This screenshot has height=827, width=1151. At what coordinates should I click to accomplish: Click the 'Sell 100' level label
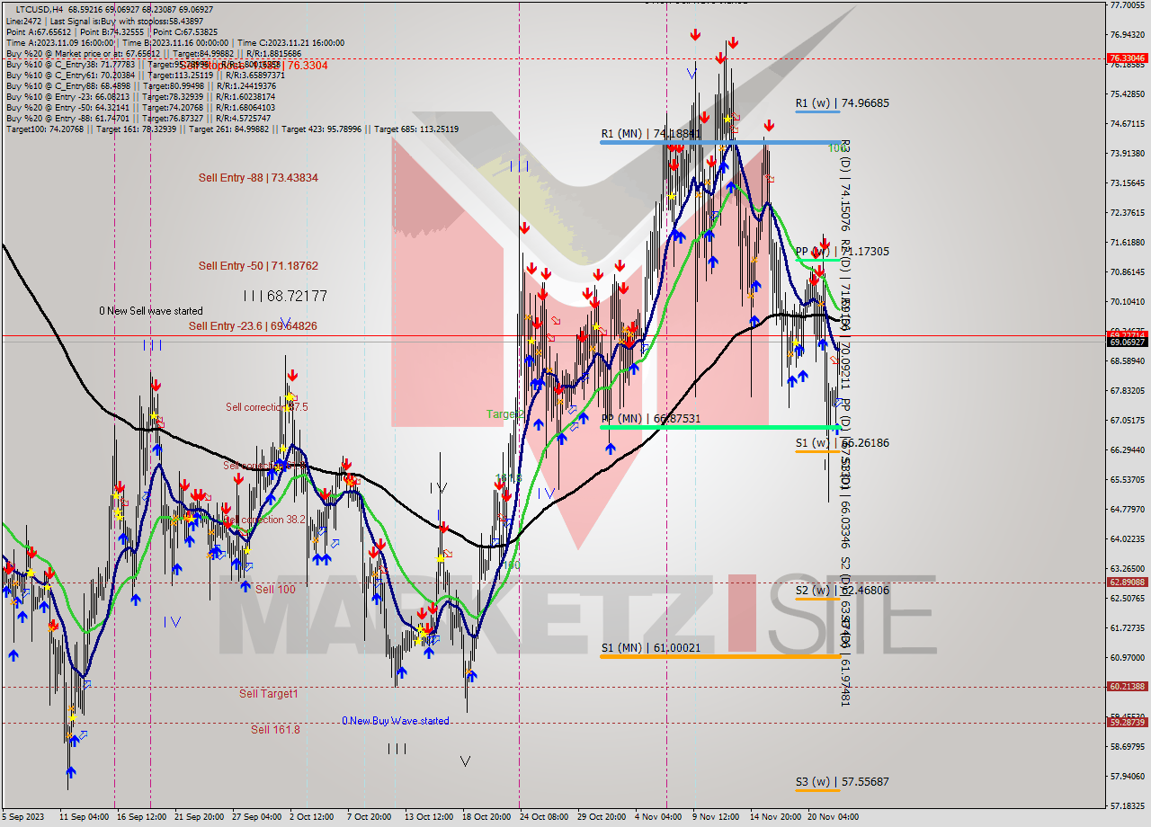pyautogui.click(x=275, y=590)
